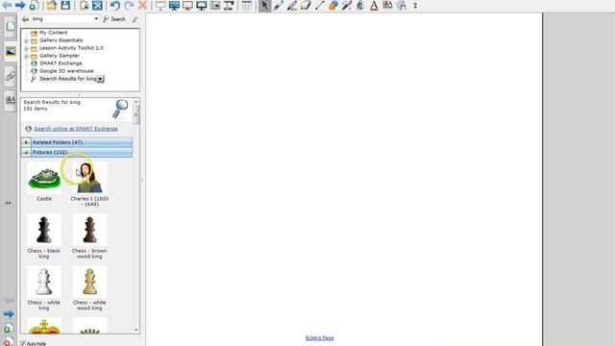
Task: Expand the Related Folders (47) section
Action: 26,142
